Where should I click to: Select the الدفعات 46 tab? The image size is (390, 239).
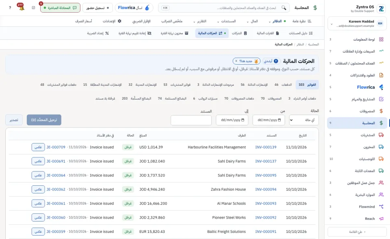(283, 85)
